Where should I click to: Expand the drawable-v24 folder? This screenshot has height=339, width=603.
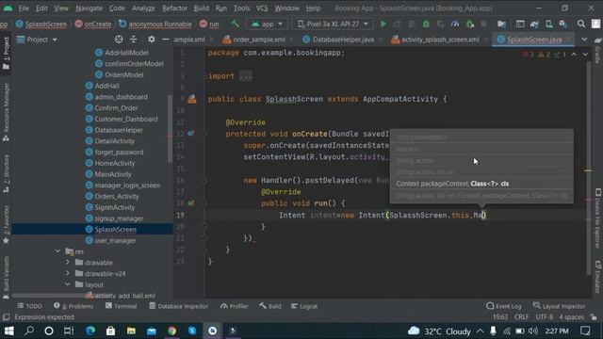[x=68, y=273]
